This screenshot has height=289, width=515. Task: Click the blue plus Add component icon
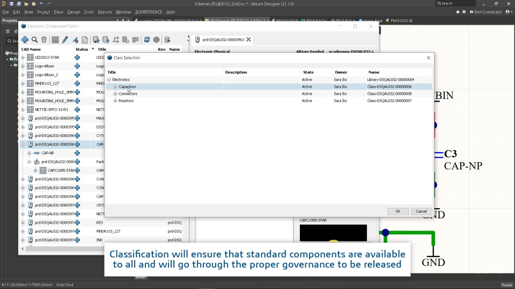(x=25, y=40)
